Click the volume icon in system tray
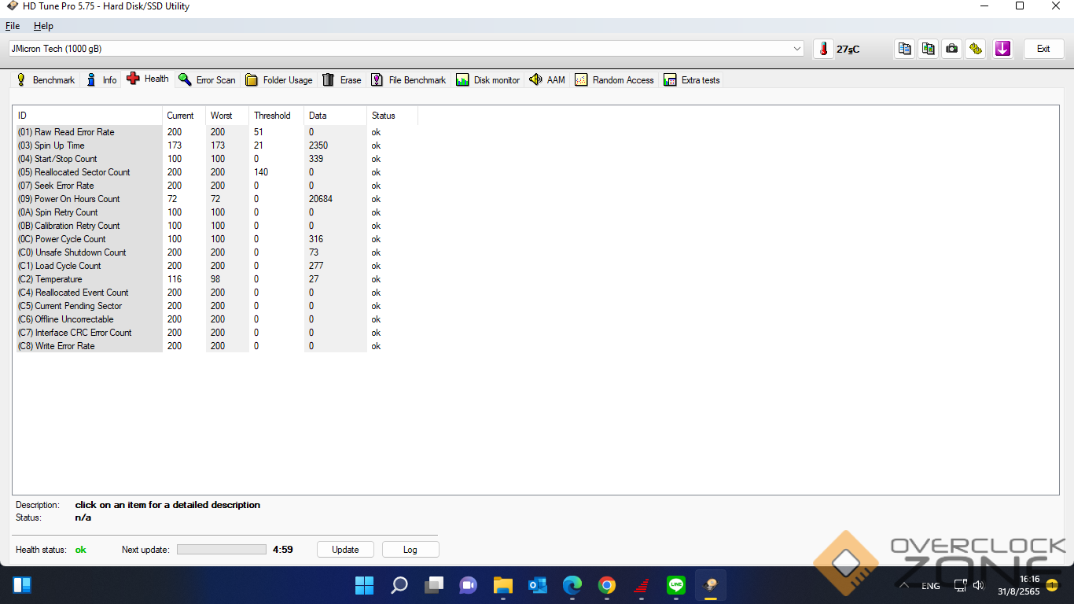This screenshot has width=1074, height=604. tap(978, 585)
